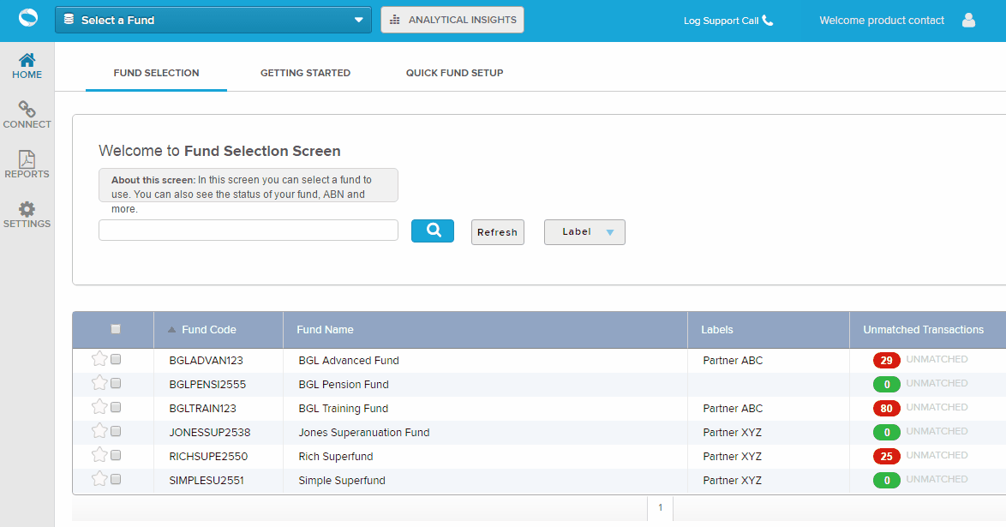Star the BGL Advanced Fund row
This screenshot has height=527, width=1006.
click(99, 360)
